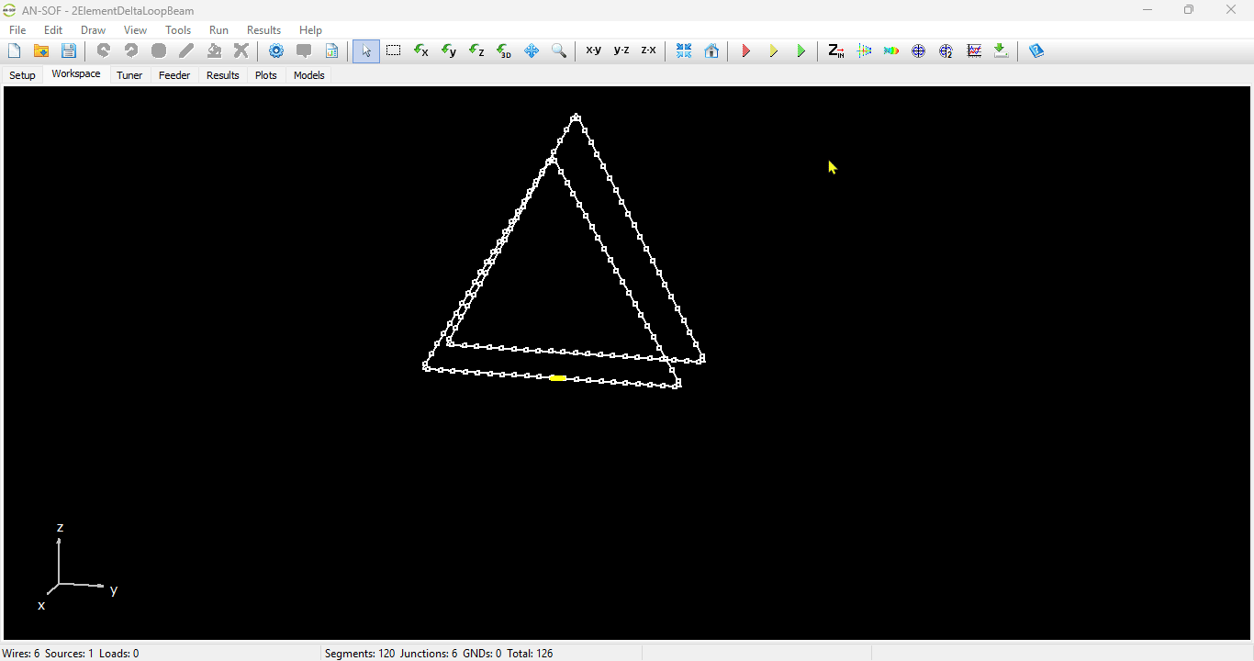Switch to the Plots tab

(266, 75)
